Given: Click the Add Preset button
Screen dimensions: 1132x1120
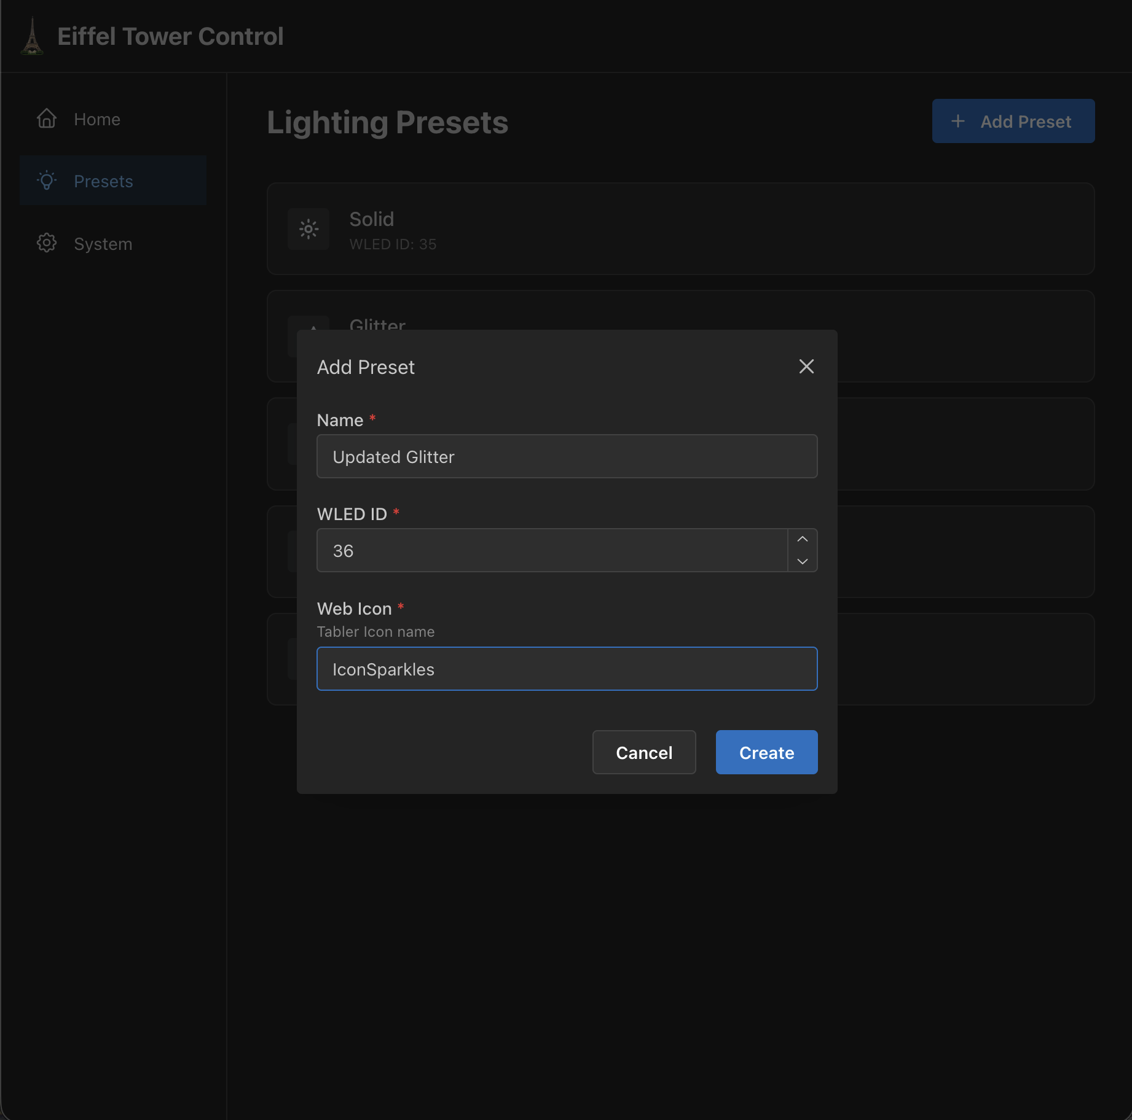Looking at the screenshot, I should point(1013,121).
